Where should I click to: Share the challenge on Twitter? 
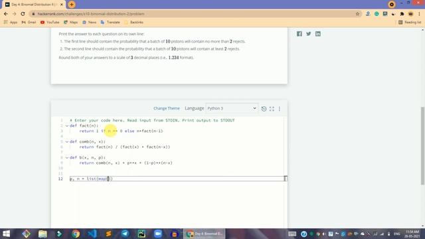(308, 34)
